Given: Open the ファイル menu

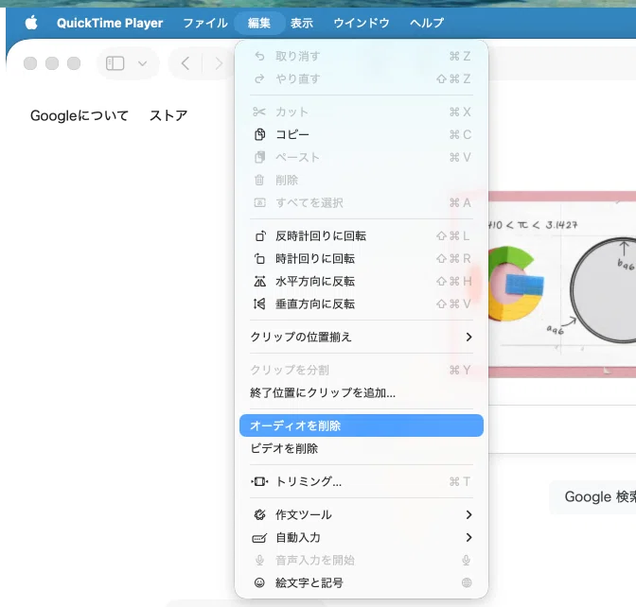Looking at the screenshot, I should (205, 23).
